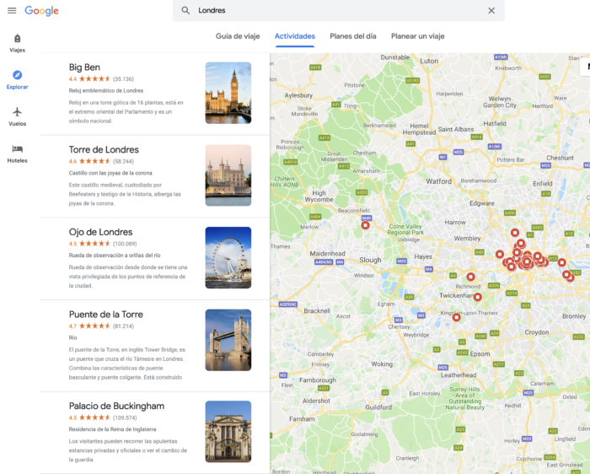Open the Planes del día tab
Image resolution: width=590 pixels, height=474 pixels.
click(352, 36)
